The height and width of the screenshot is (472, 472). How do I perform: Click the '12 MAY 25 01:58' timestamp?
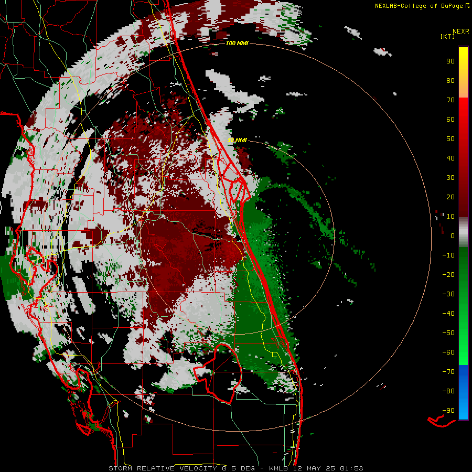click(328, 468)
